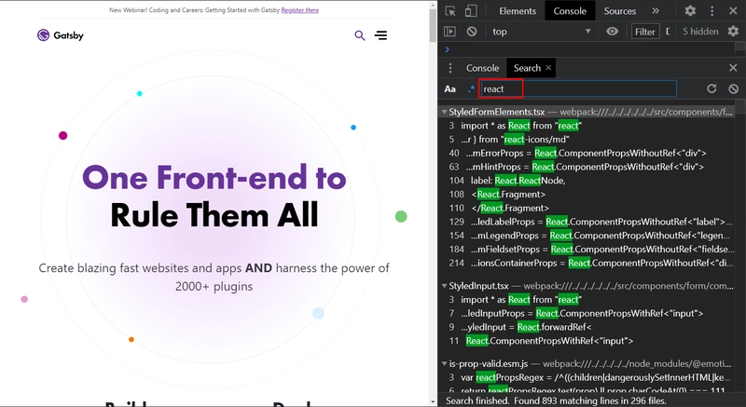Refresh the search results

click(x=711, y=88)
